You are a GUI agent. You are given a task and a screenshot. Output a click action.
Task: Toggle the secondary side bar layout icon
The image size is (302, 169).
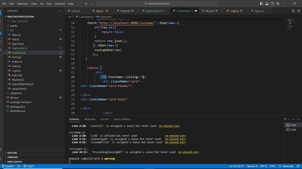coord(272,4)
